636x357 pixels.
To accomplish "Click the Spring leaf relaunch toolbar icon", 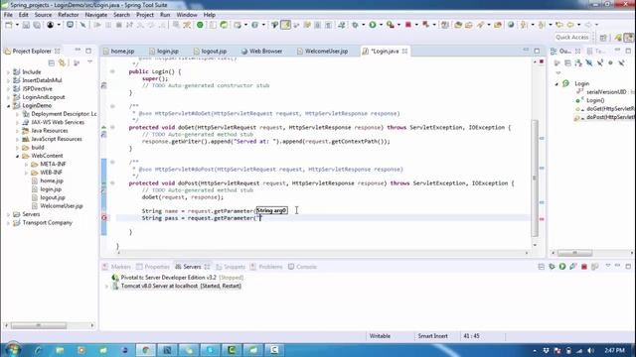I will (224, 25).
